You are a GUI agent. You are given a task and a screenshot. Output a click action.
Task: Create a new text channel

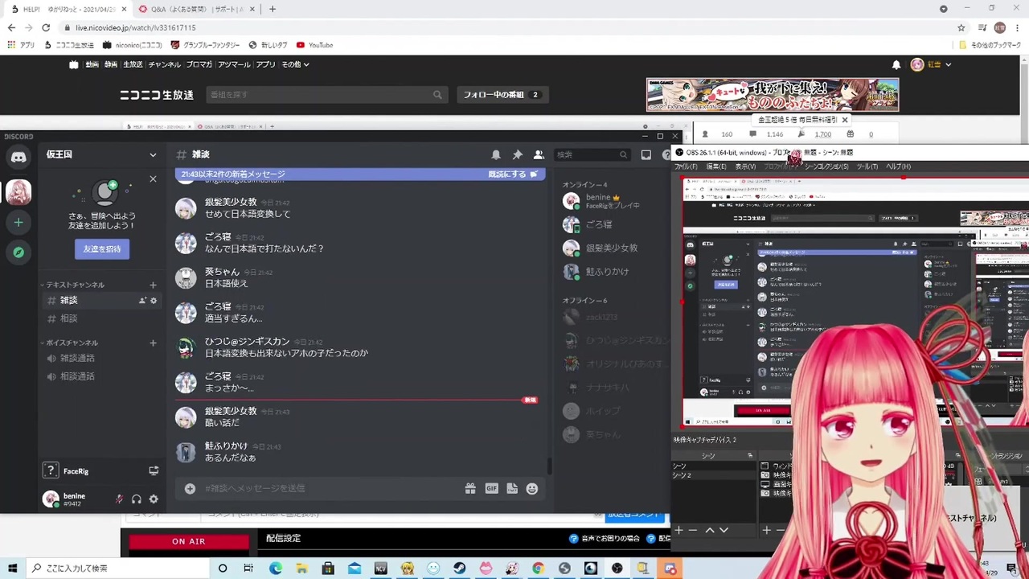(153, 285)
